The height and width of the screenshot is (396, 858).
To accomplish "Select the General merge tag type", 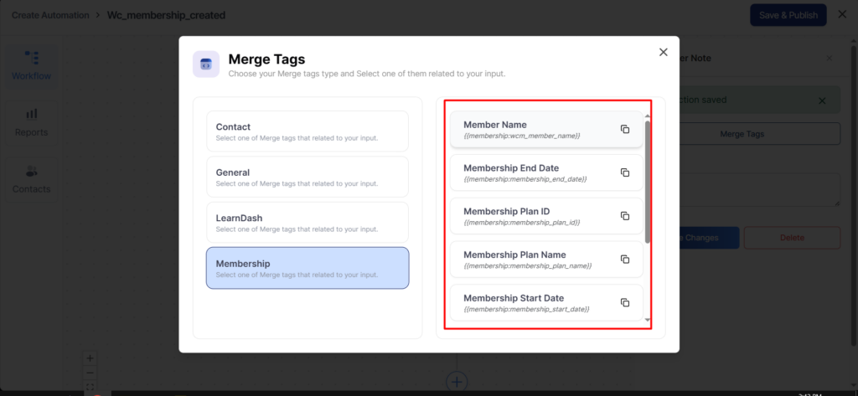I will (x=308, y=177).
